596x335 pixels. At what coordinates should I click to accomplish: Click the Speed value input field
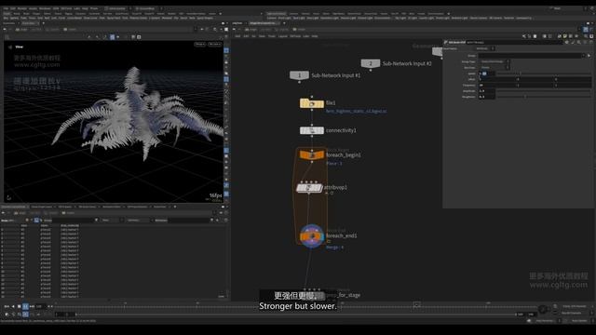click(486, 74)
